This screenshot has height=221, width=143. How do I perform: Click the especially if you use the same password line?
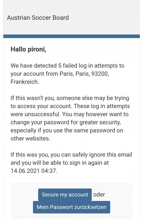[x=67, y=130]
